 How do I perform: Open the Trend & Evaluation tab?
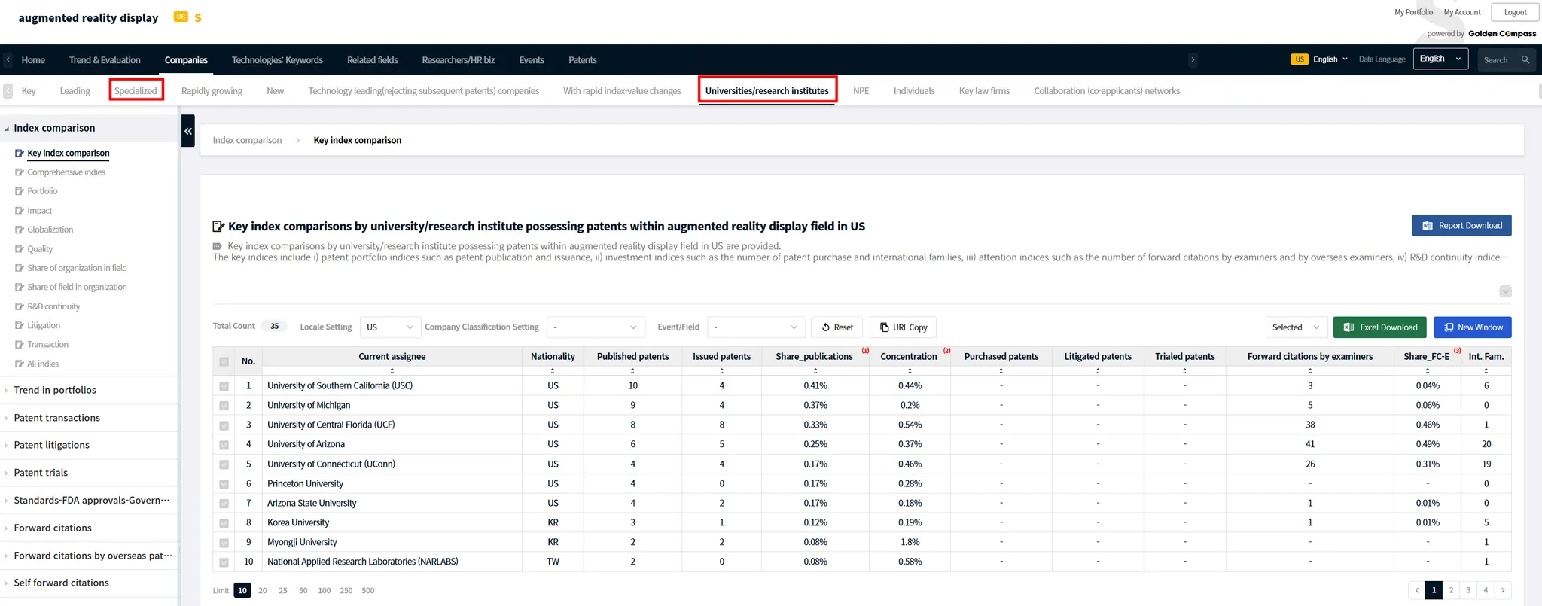105,60
